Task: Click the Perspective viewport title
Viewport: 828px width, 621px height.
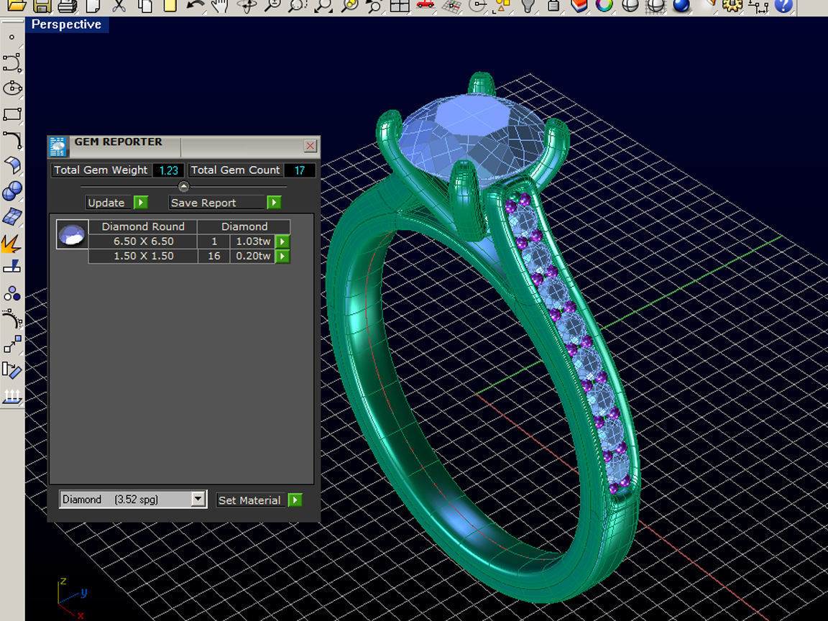Action: 66,24
